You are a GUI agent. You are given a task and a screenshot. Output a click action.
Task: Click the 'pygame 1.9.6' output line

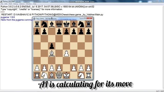point(8,17)
